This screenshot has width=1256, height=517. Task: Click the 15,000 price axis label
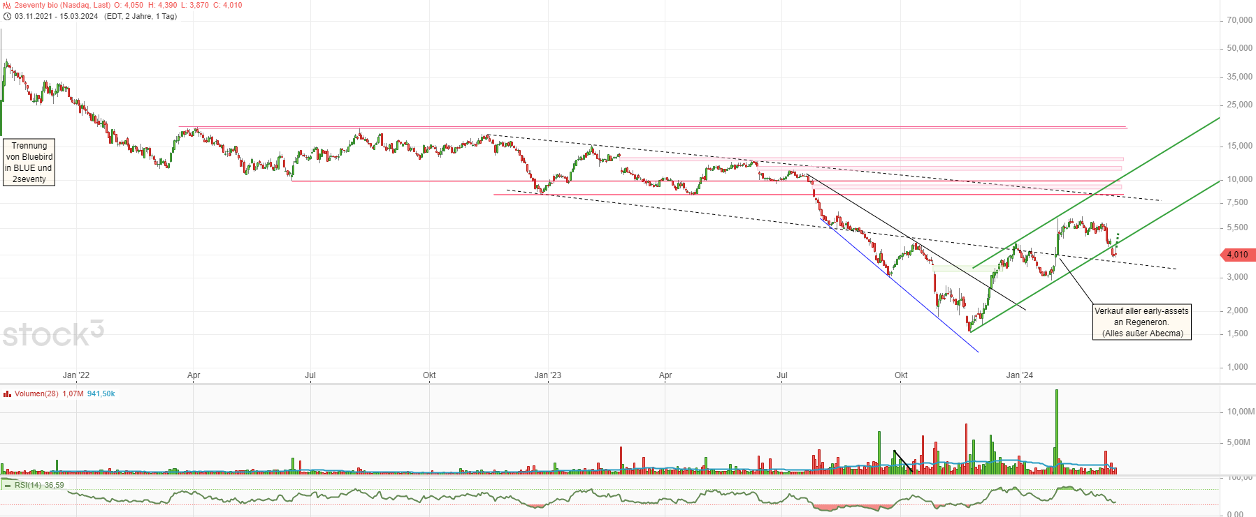pos(1240,146)
